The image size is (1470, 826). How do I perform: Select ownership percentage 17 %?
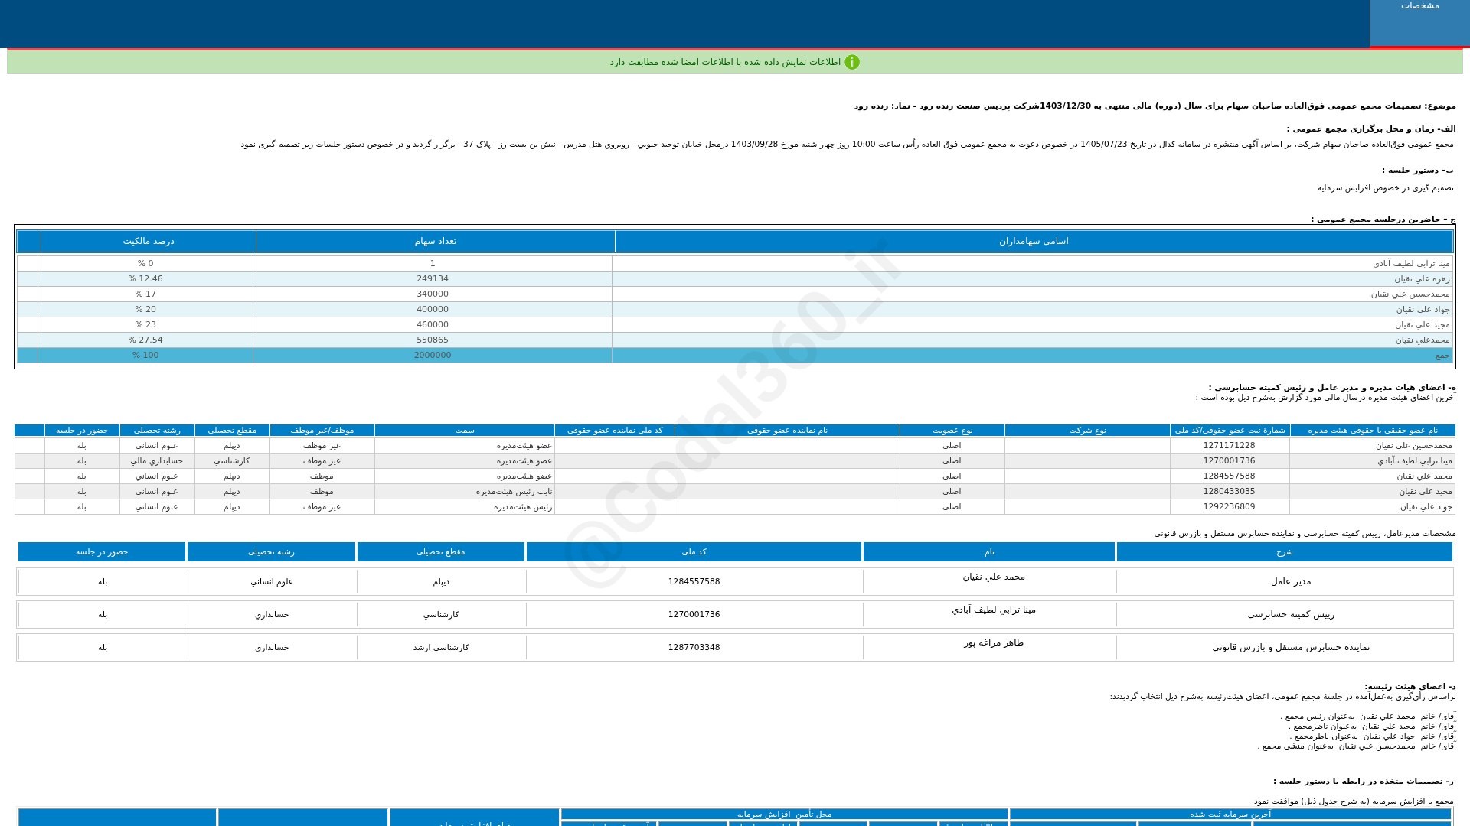145,294
